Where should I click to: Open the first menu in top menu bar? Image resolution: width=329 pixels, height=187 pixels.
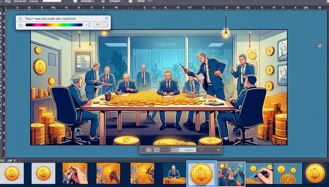pyautogui.click(x=8, y=1)
